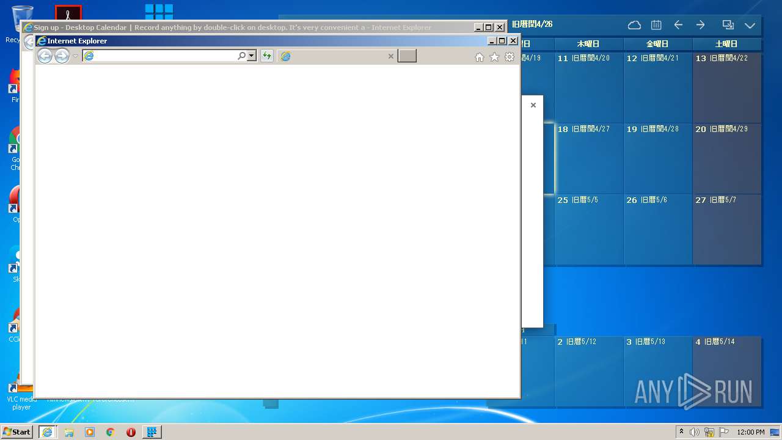Close the current browser tab
Image resolution: width=782 pixels, height=440 pixels.
[391, 56]
